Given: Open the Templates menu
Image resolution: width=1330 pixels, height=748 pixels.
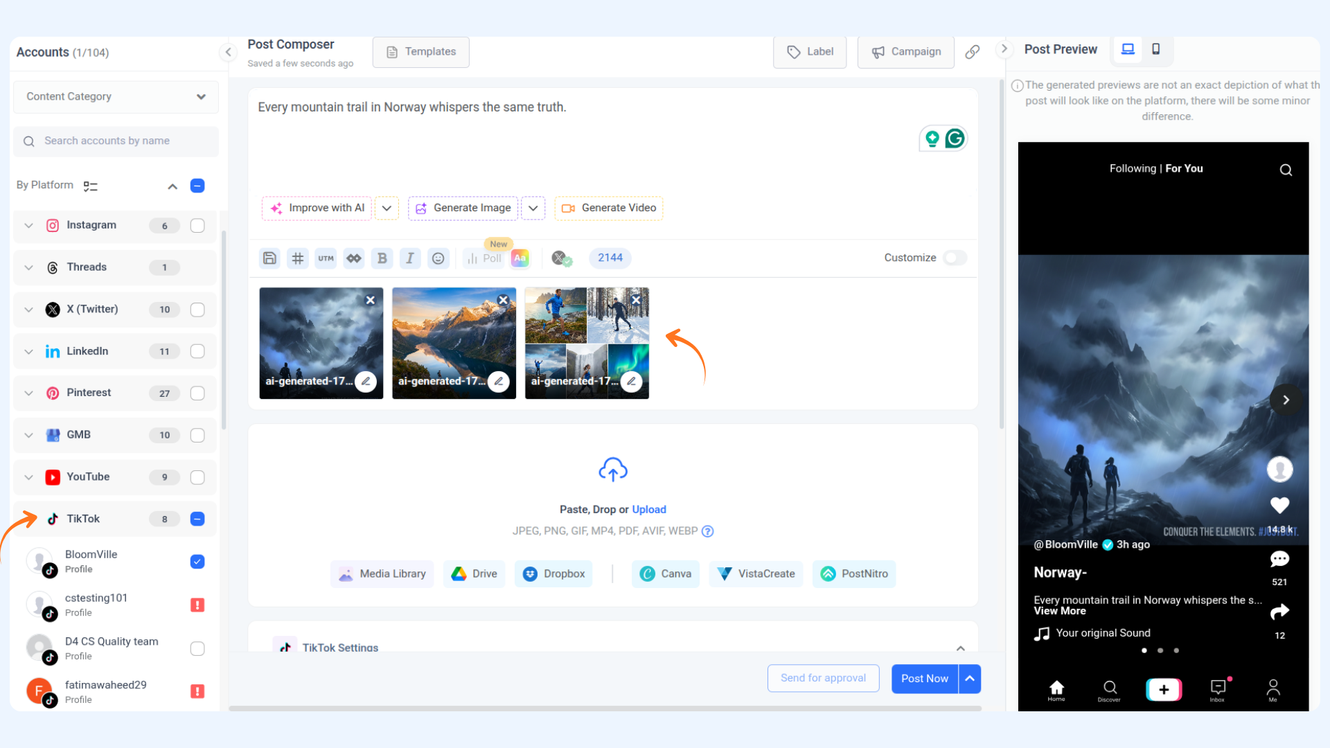Looking at the screenshot, I should tap(421, 52).
